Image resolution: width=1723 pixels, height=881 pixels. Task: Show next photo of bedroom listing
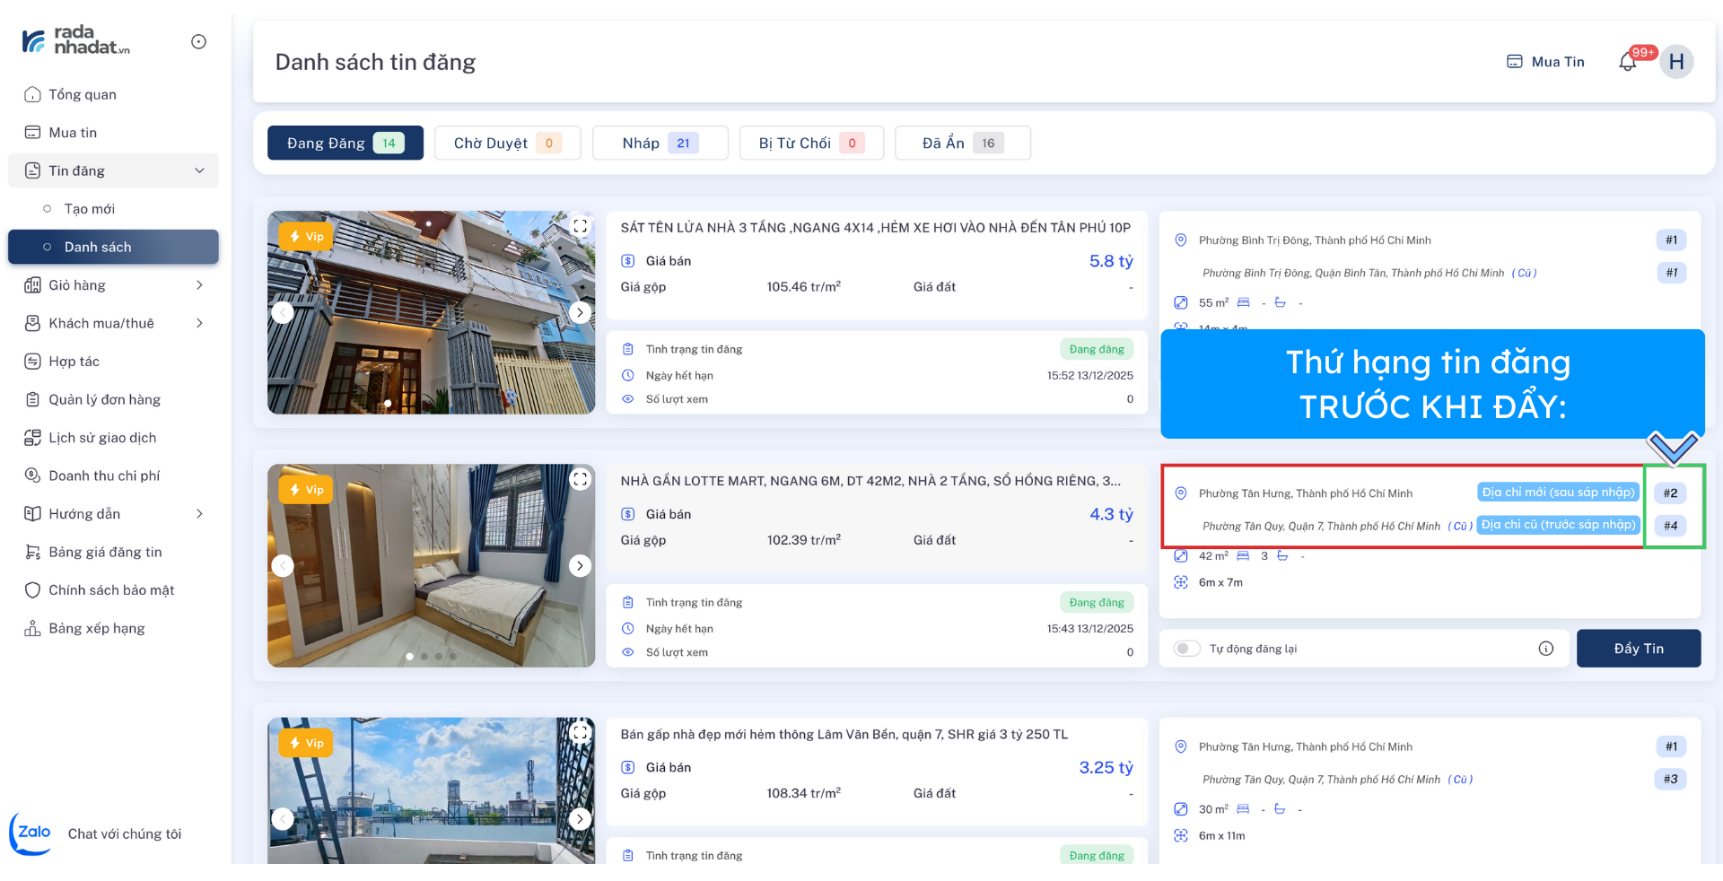coord(580,565)
